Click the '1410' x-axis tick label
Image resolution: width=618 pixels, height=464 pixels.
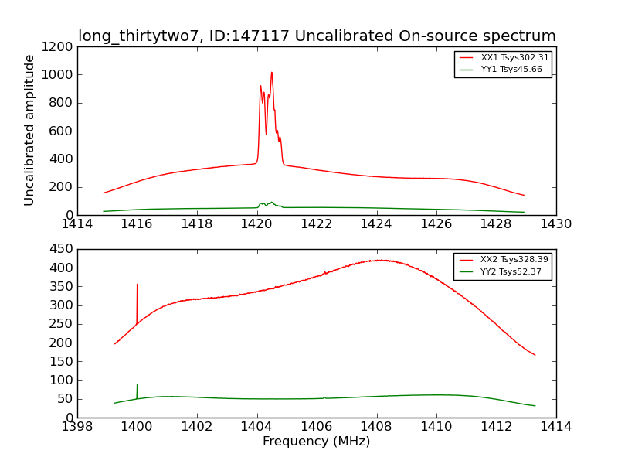coord(436,427)
